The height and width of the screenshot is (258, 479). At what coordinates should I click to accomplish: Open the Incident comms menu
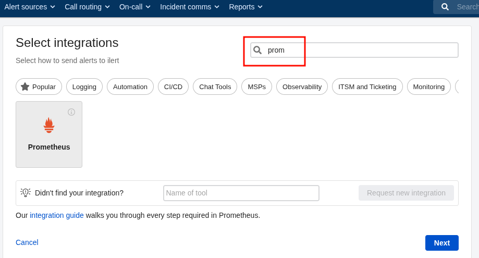click(190, 7)
